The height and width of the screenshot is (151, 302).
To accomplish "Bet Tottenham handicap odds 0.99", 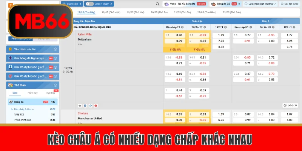I will 175,41.
